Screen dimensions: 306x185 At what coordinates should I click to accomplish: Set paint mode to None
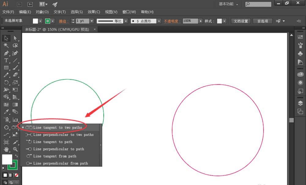point(17,175)
